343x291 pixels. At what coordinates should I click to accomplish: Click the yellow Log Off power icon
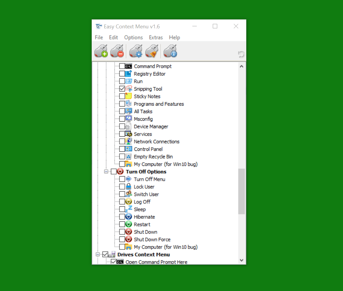(129, 202)
